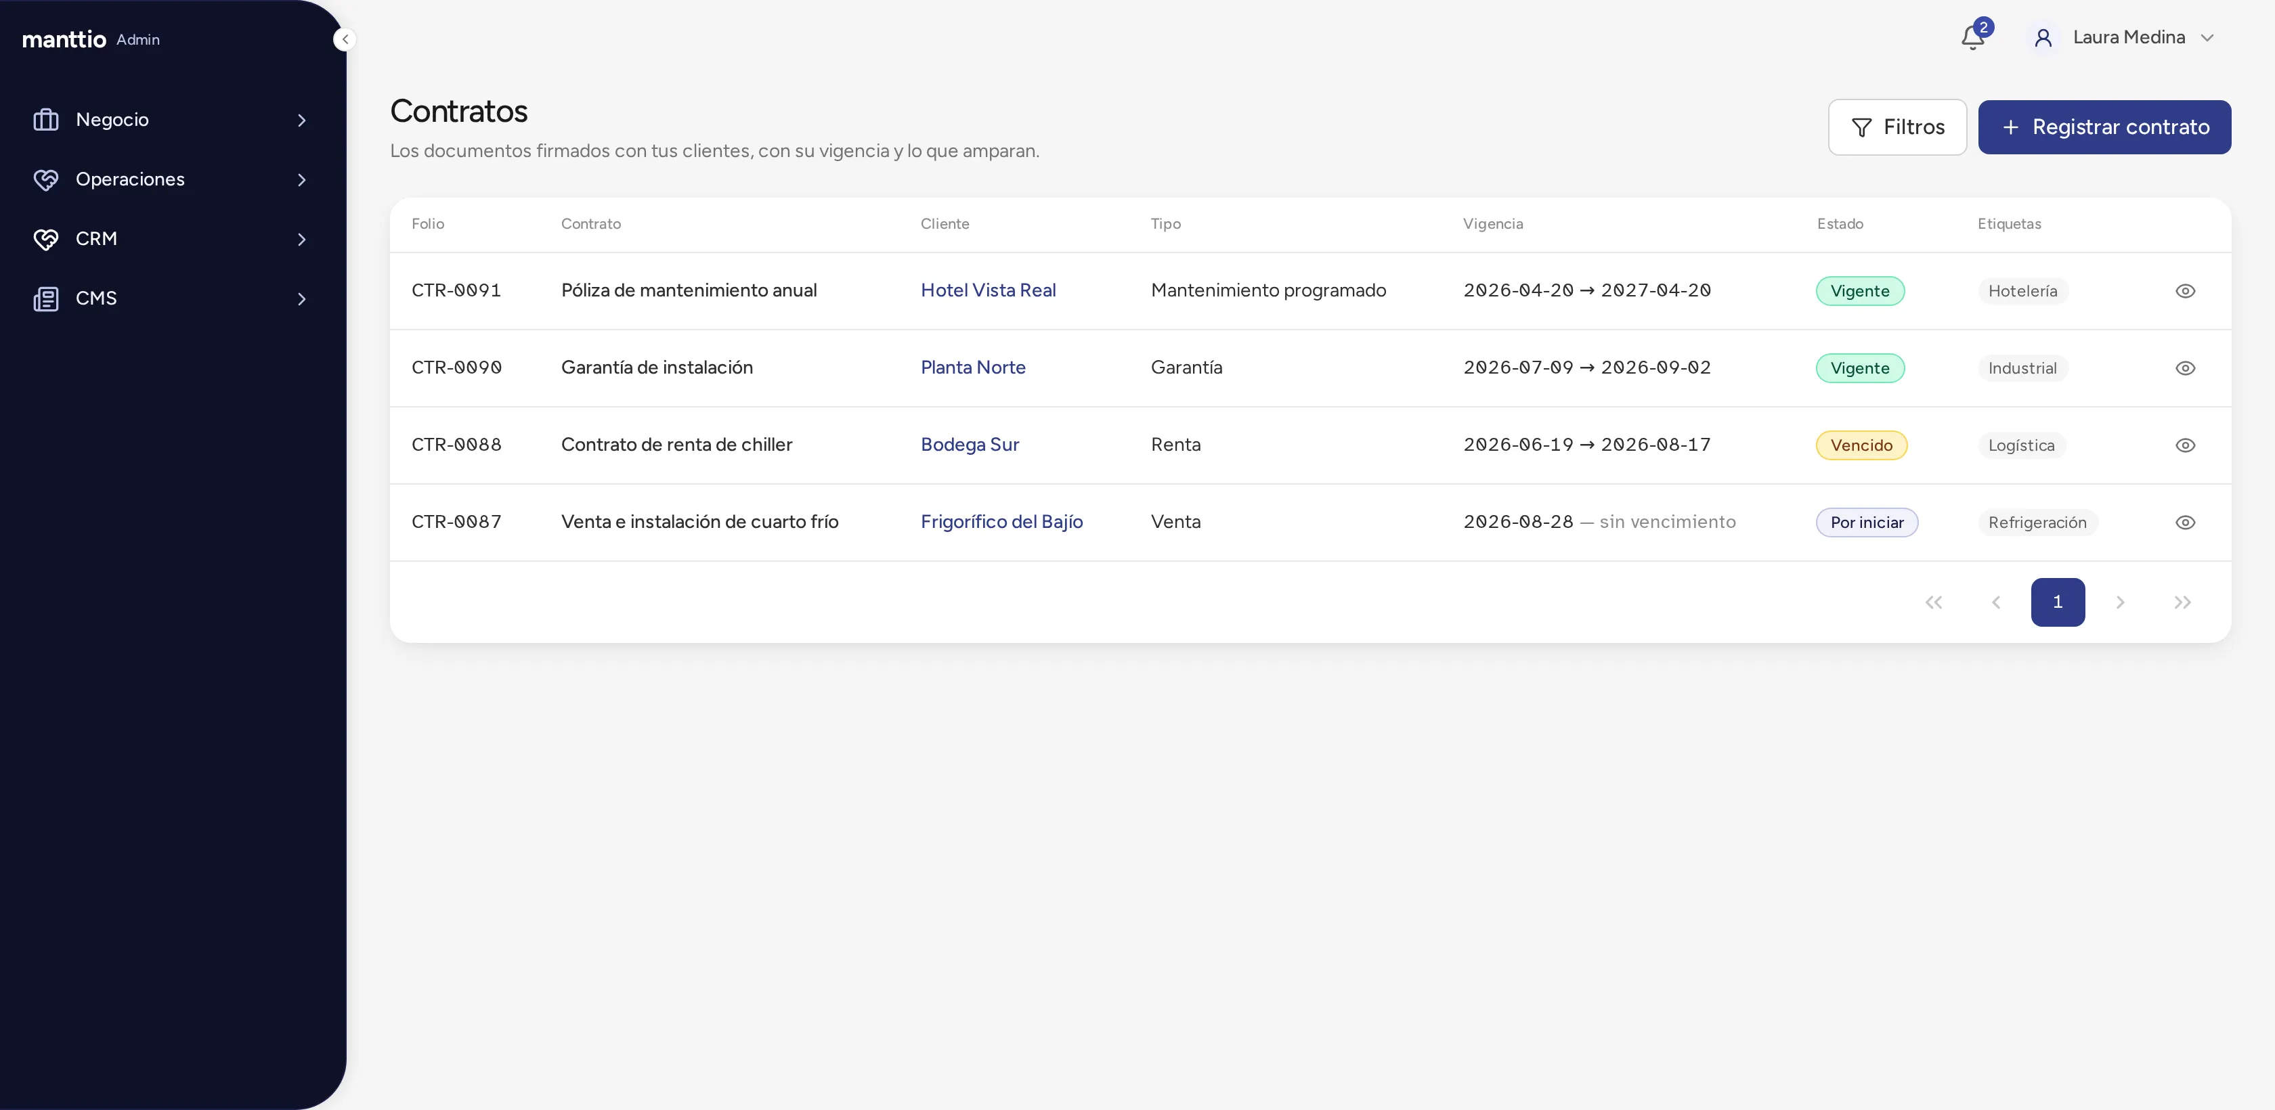Expand the CRM menu chevron
The image size is (2275, 1110).
[302, 240]
